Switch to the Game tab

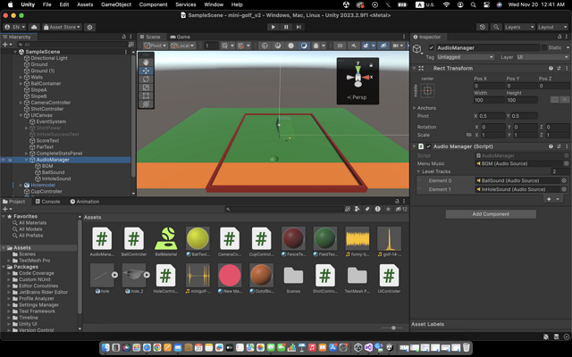(181, 37)
